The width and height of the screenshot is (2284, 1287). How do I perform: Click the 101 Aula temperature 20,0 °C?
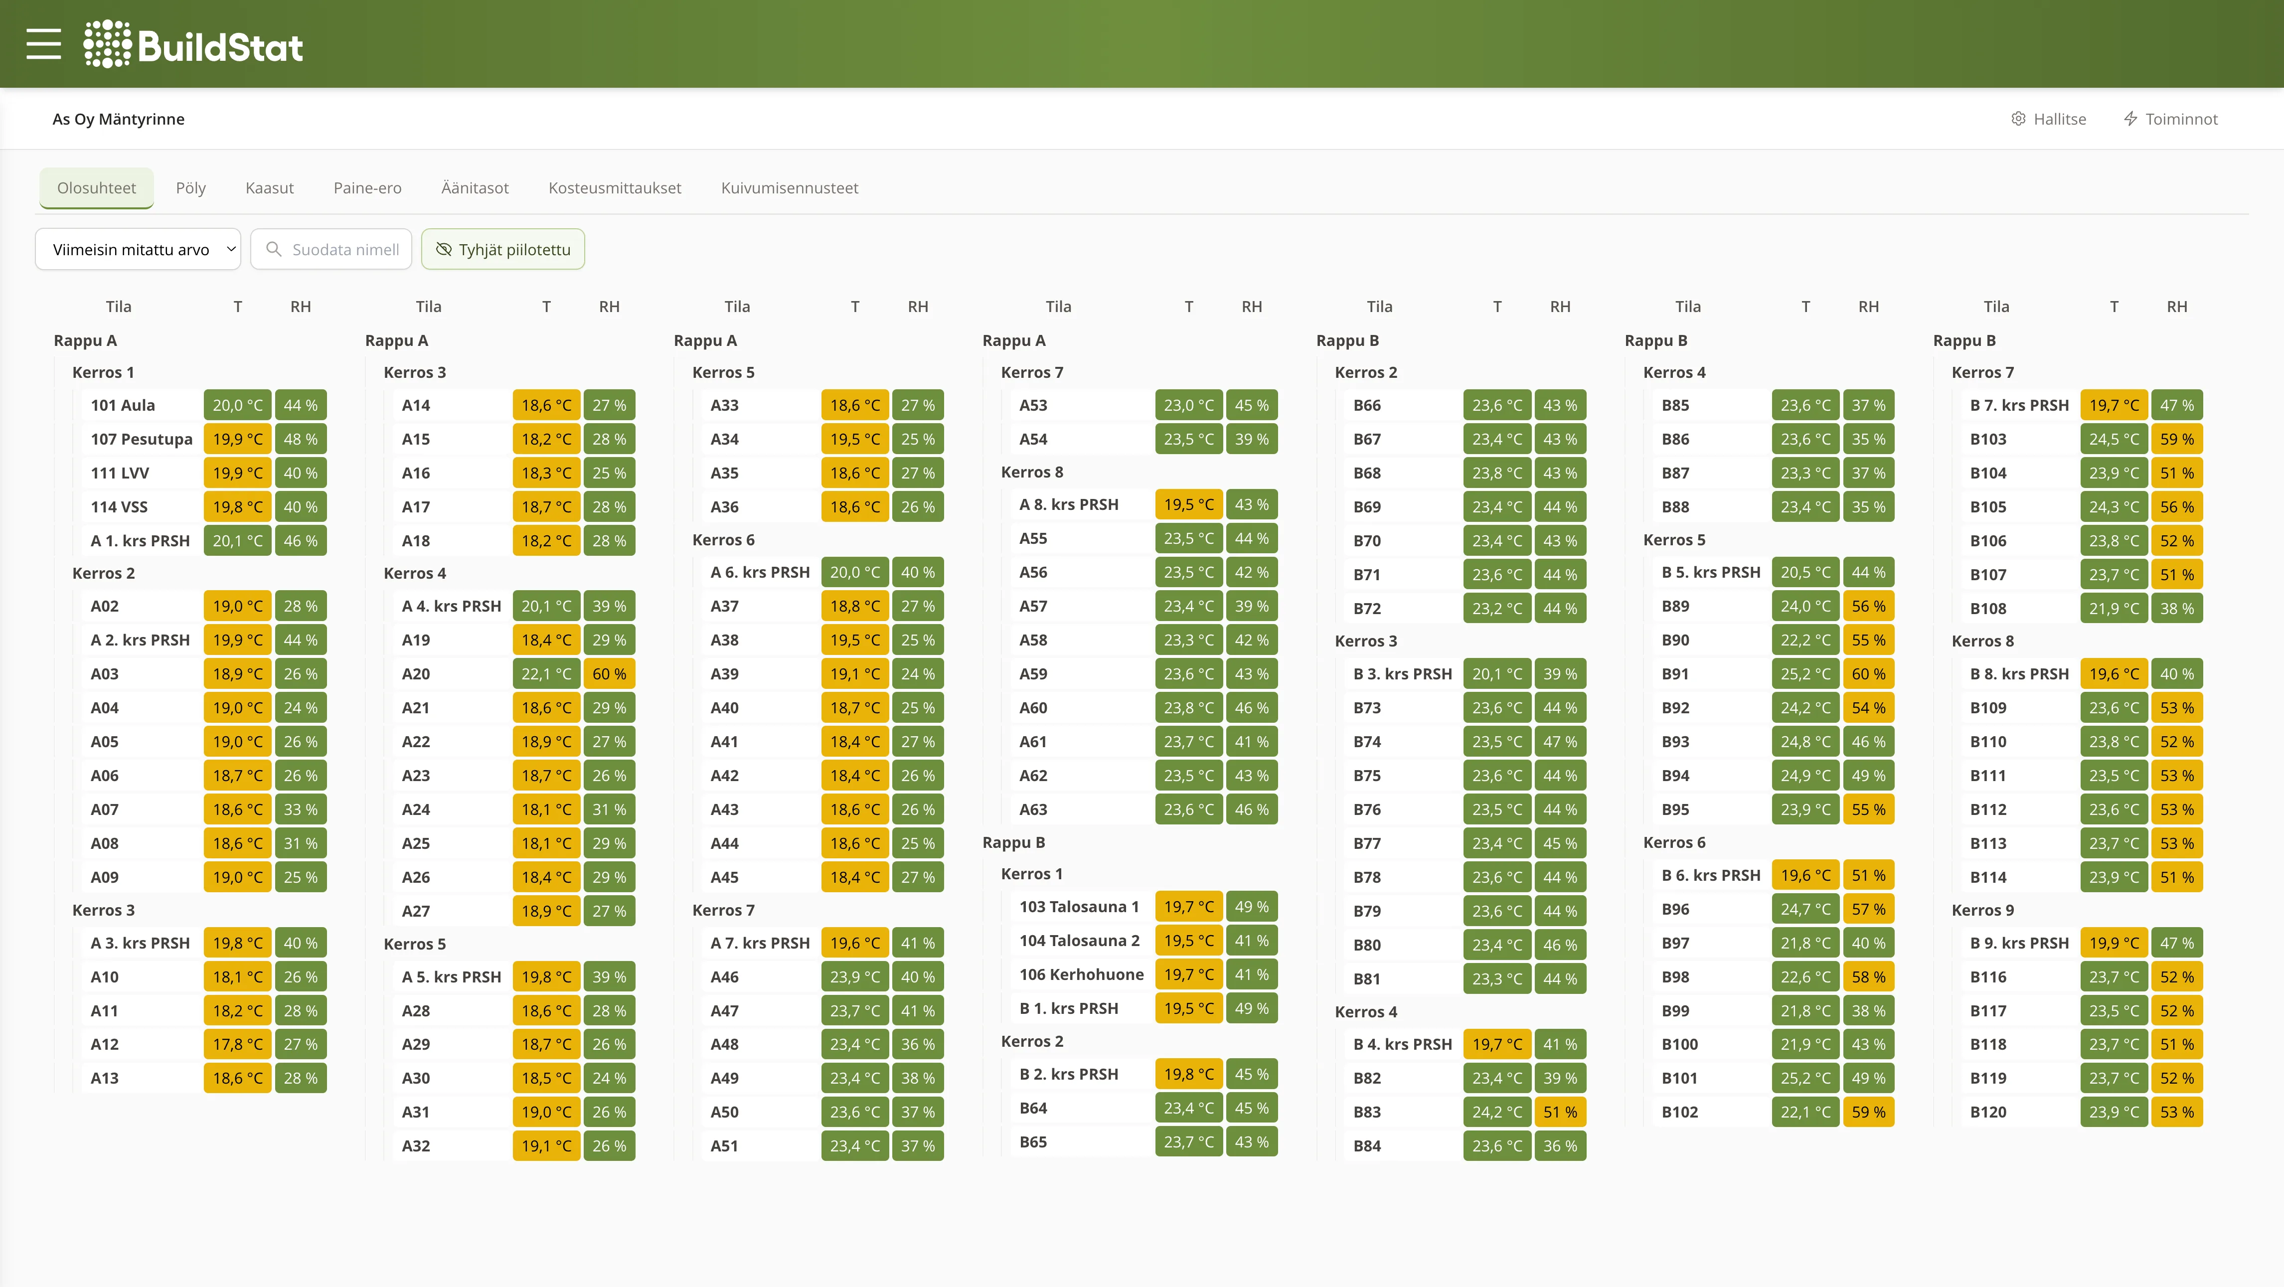tap(238, 405)
